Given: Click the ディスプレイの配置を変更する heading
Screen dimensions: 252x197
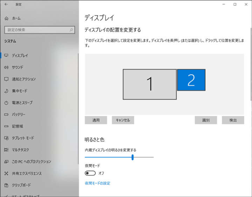Looking at the screenshot, I should [113, 30].
